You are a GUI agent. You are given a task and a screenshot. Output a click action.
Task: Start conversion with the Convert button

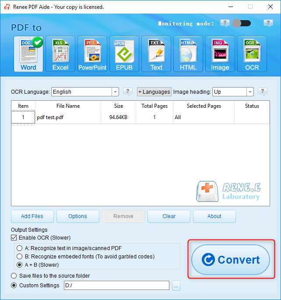pyautogui.click(x=231, y=260)
